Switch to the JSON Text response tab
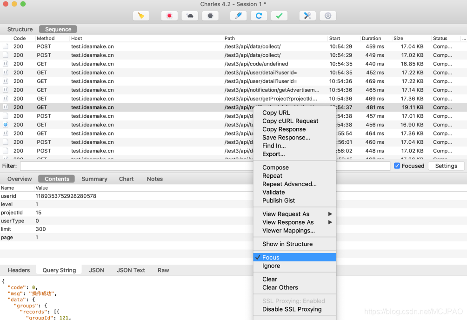 (131, 270)
